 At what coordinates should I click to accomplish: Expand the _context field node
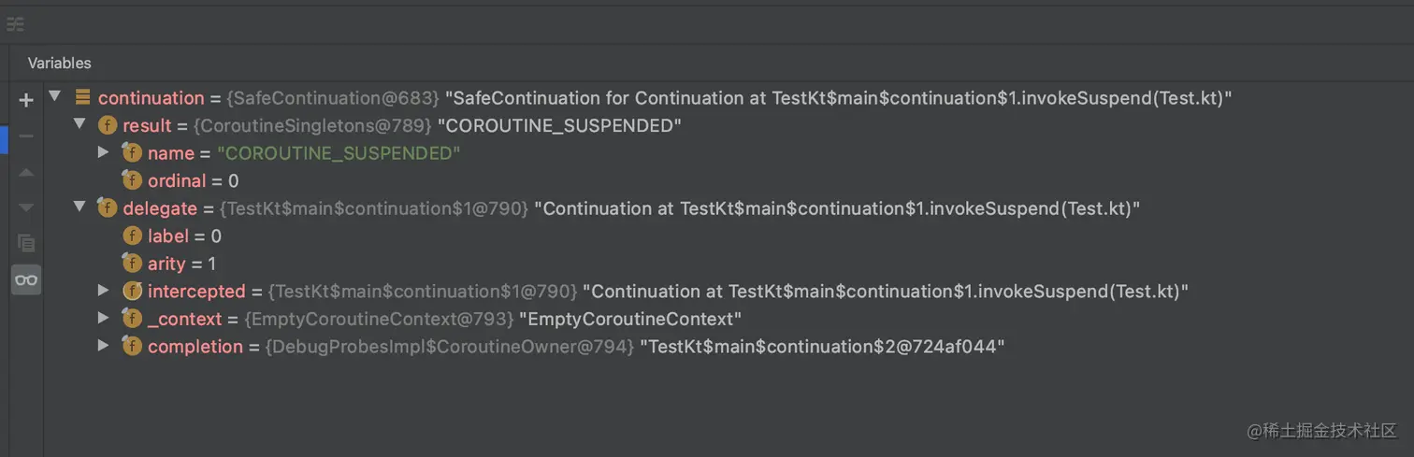pyautogui.click(x=104, y=319)
